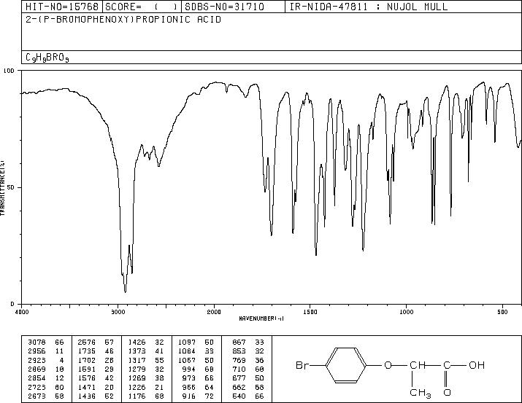Click the 2923 peak table entry
The height and width of the screenshot is (403, 522).
coord(37,360)
